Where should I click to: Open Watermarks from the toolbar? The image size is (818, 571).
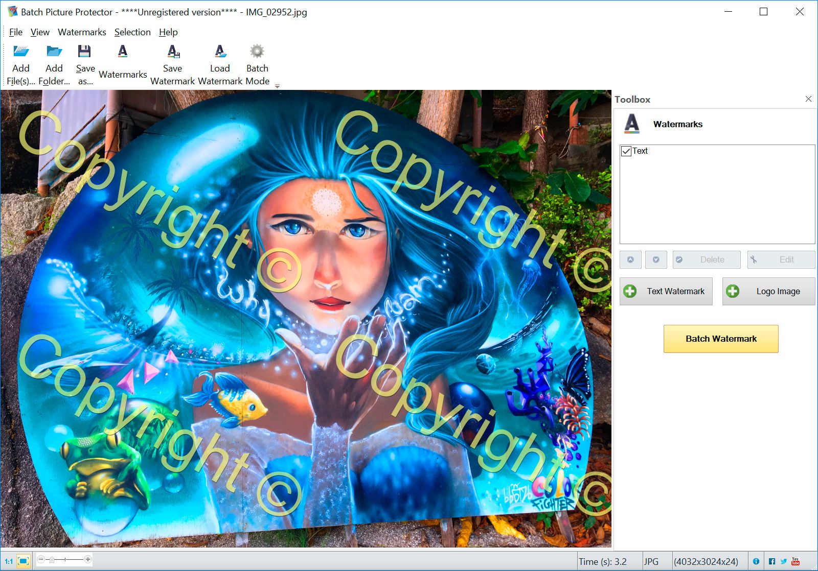(123, 52)
